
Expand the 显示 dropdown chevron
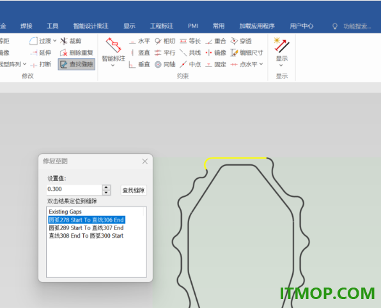(281, 65)
